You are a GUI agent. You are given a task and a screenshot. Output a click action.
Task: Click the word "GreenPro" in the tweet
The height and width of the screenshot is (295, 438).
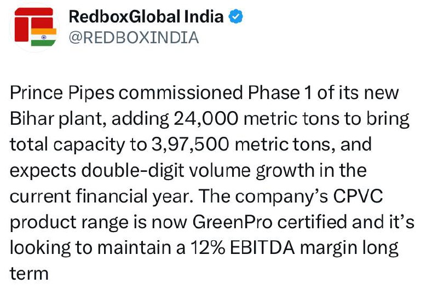coord(232,222)
